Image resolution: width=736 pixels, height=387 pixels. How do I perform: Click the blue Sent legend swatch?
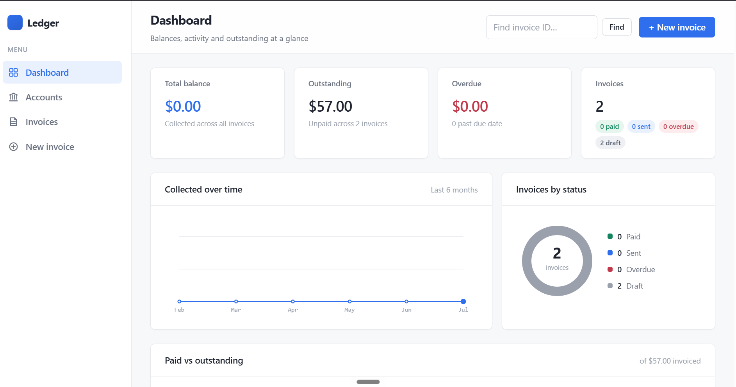click(x=610, y=253)
